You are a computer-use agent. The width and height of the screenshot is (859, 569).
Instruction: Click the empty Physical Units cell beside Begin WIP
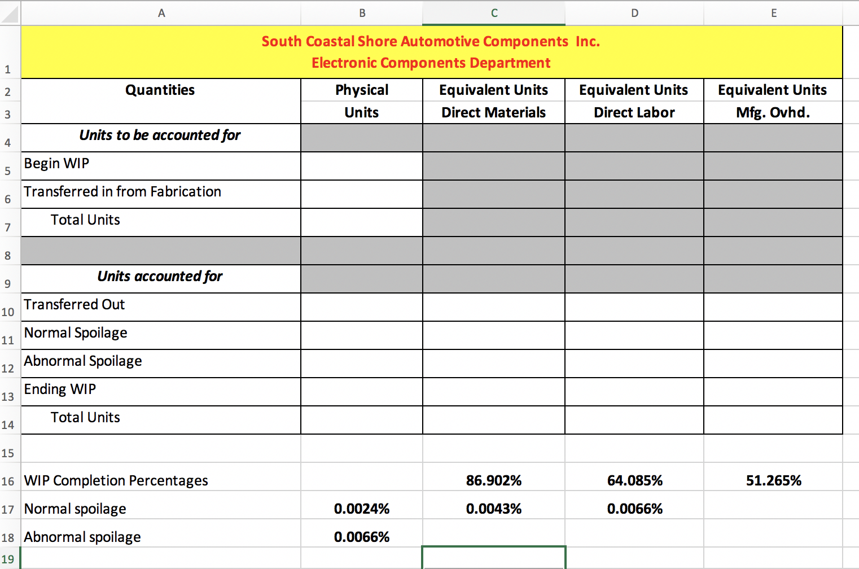(362, 165)
